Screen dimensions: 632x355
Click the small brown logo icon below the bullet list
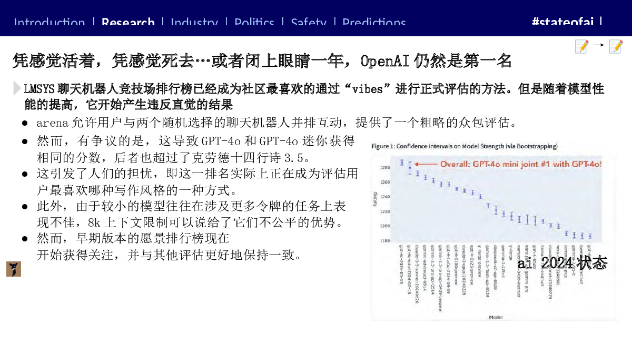[x=14, y=269]
